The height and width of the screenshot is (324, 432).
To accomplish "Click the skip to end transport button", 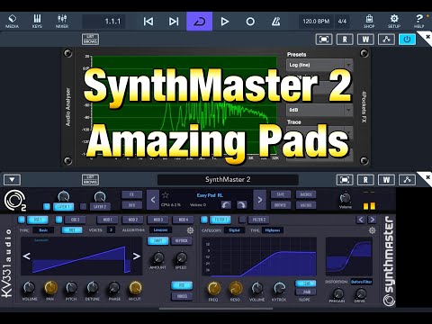I will 174,22.
